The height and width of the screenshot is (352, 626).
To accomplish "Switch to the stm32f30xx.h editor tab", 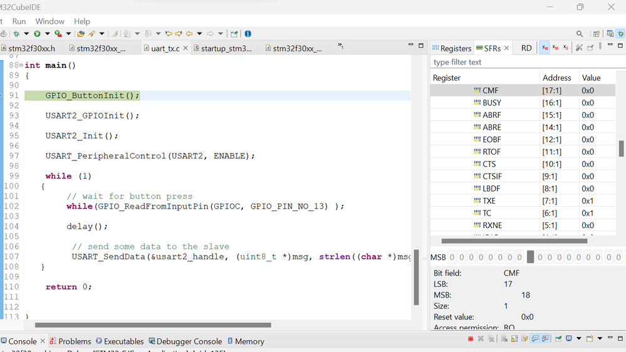I will tap(28, 48).
